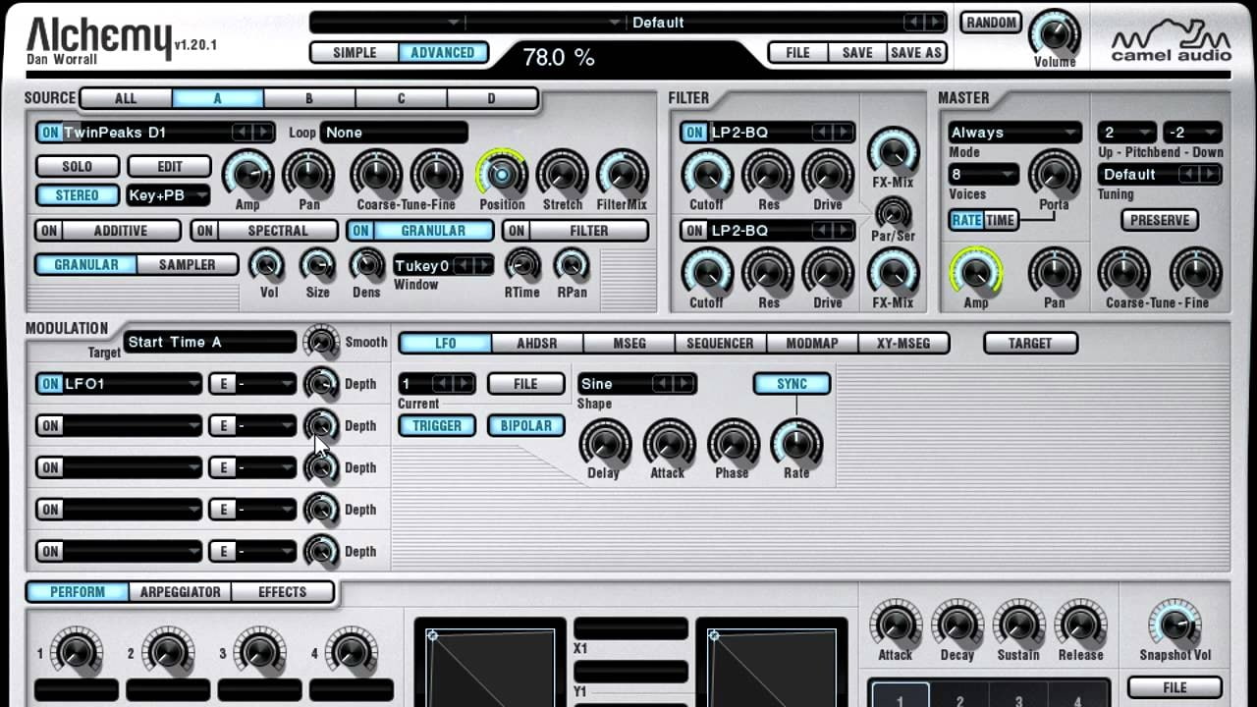Click the Snapshot Vol knob
1257x707 pixels.
pos(1175,625)
